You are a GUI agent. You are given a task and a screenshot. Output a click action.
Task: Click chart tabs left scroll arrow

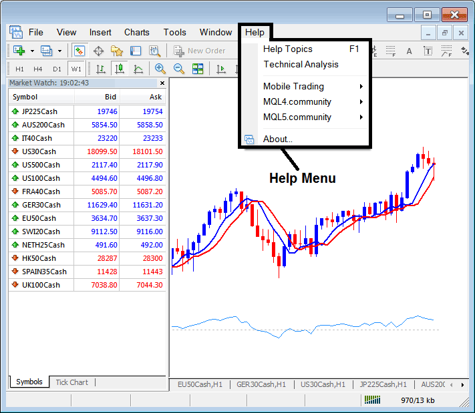(452, 385)
